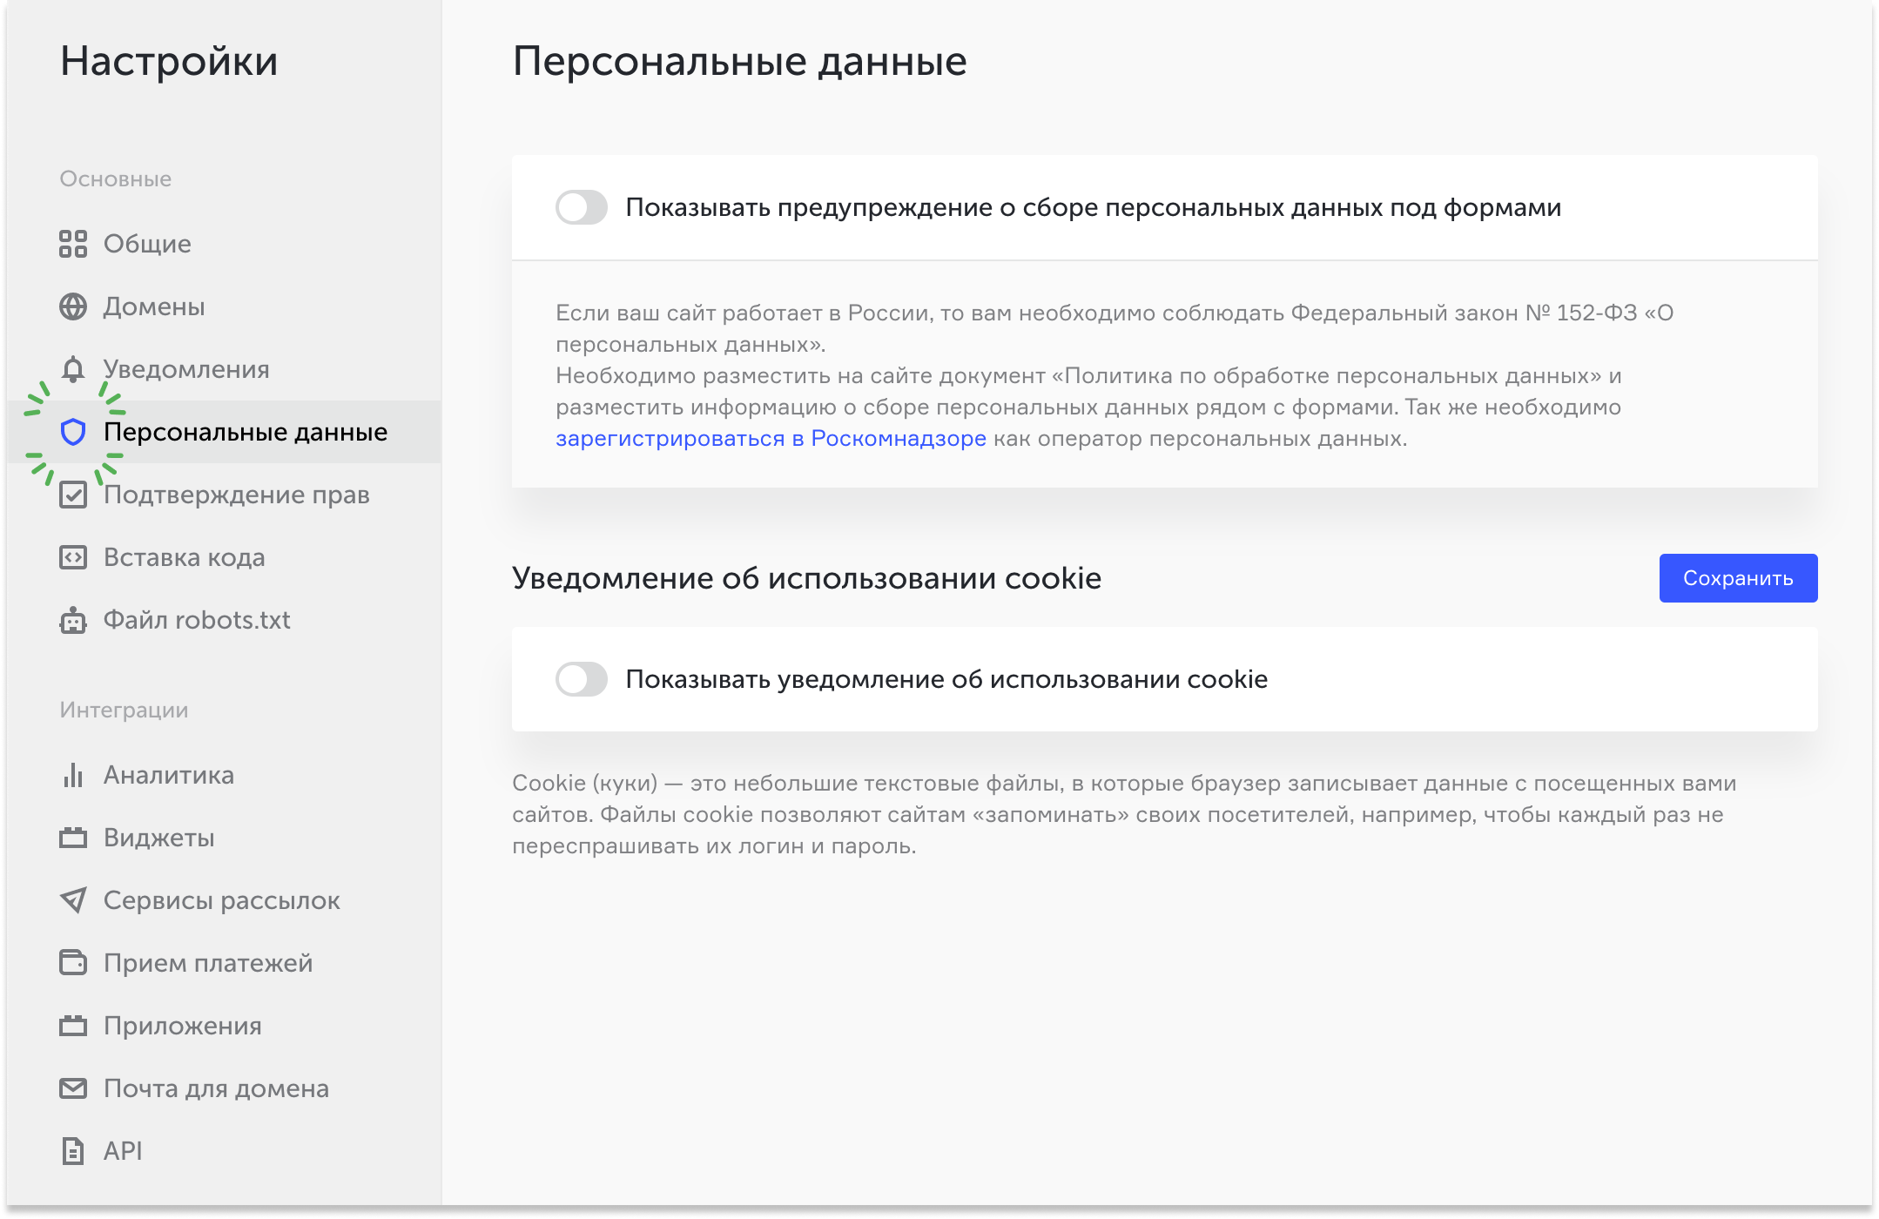This screenshot has width=1879, height=1219.
Task: Open the Общие settings section
Action: coord(224,244)
